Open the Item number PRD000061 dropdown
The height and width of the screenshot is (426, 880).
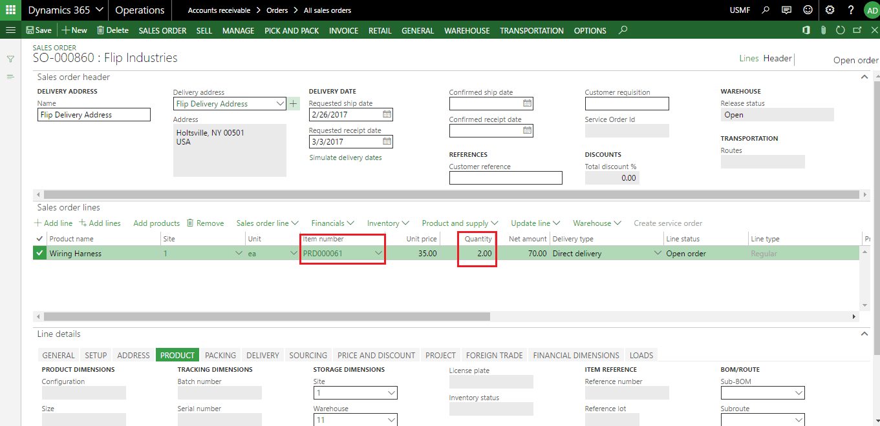pyautogui.click(x=378, y=252)
